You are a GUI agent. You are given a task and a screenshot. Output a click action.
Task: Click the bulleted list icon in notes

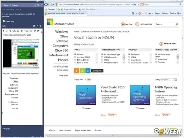[27, 31]
